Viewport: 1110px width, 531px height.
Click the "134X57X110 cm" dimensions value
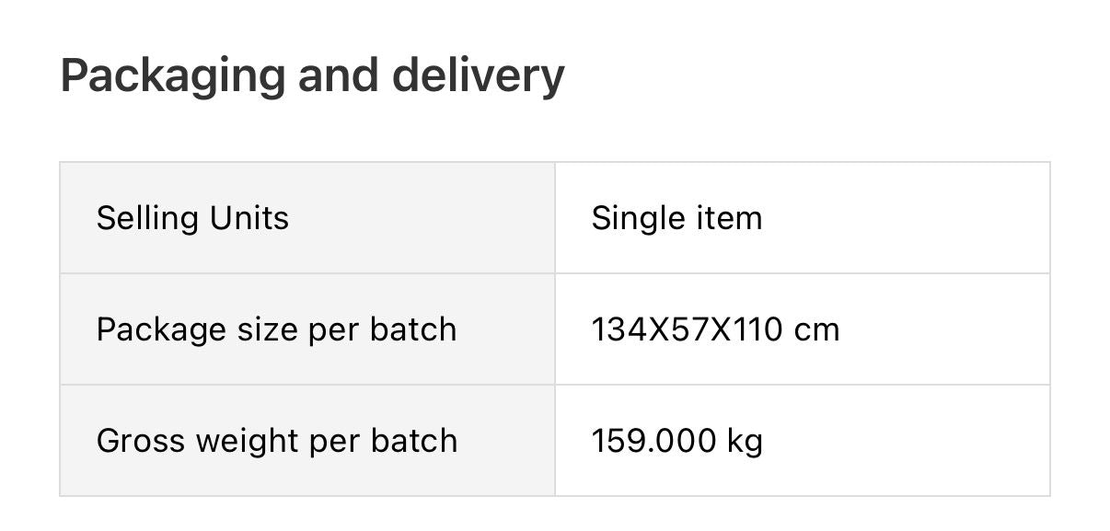pyautogui.click(x=715, y=329)
